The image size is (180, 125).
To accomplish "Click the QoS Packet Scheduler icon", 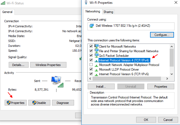I will coord(96,55).
